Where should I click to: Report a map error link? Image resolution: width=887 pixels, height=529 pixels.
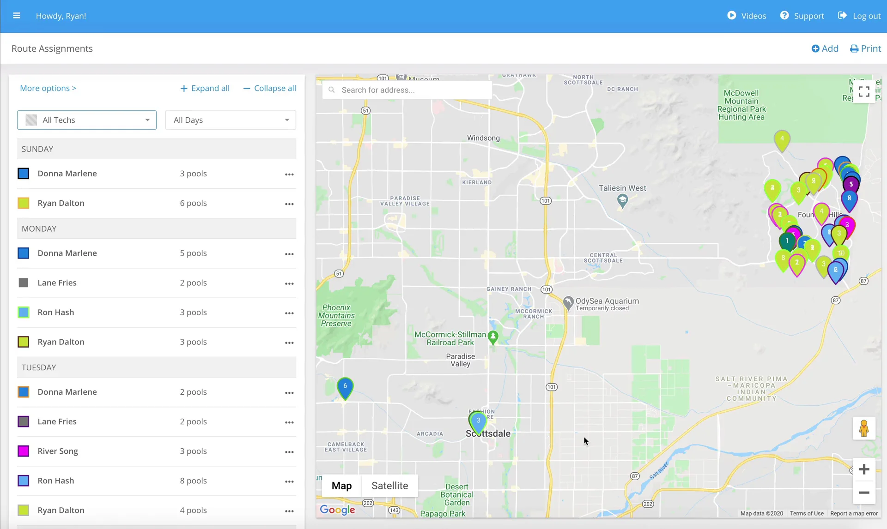coord(854,513)
